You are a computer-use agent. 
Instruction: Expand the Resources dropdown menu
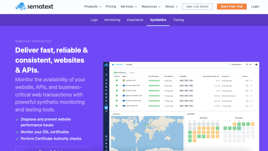point(151,6)
